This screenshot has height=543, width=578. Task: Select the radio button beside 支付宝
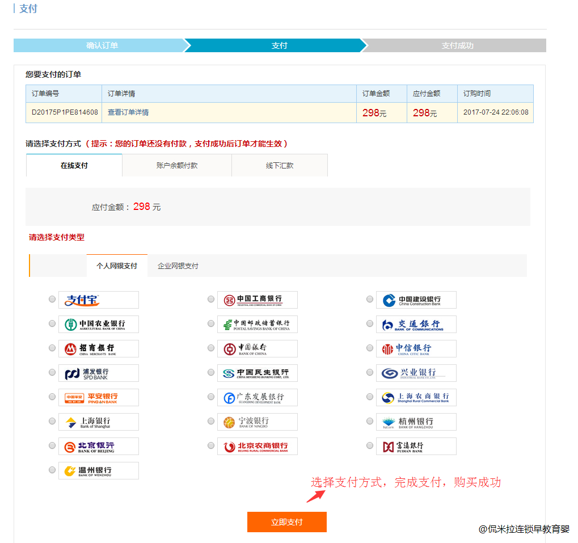pos(52,299)
